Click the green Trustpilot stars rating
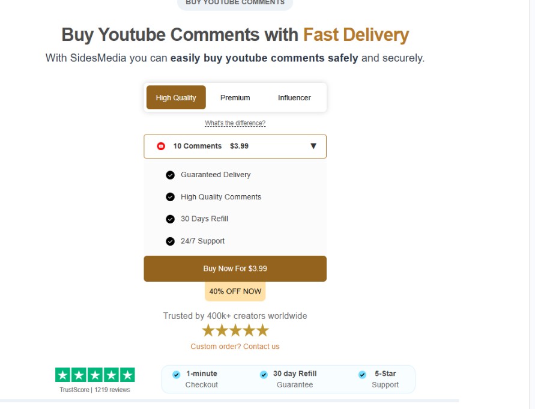This screenshot has width=535, height=409. [x=95, y=375]
